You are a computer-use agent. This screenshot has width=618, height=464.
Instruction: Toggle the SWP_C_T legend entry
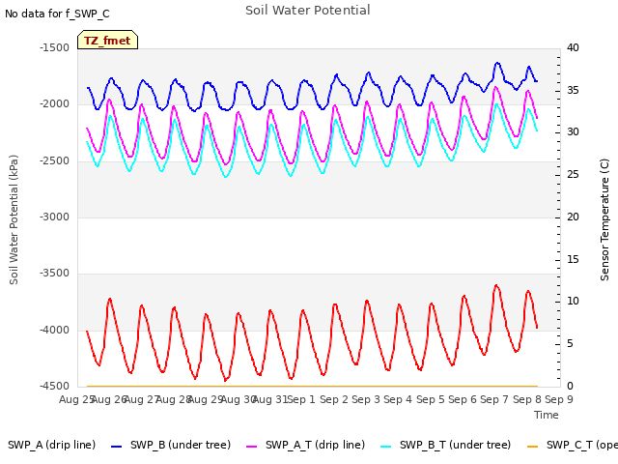(573, 445)
